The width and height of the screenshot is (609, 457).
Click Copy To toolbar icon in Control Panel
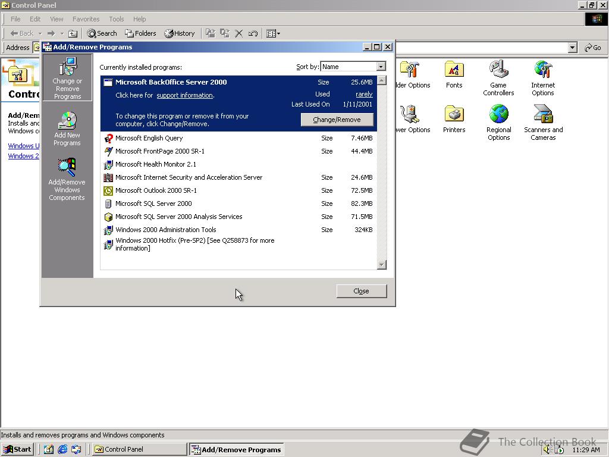(x=224, y=33)
